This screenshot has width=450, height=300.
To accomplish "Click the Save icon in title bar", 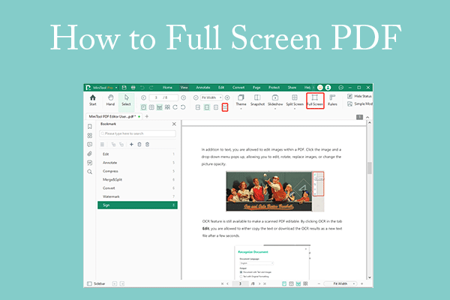I will click(x=124, y=87).
